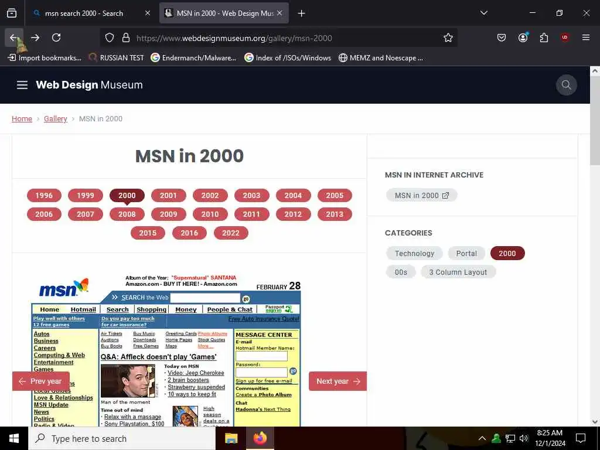This screenshot has width=600, height=450.
Task: Go to the Home breadcrumb
Action: (22, 118)
